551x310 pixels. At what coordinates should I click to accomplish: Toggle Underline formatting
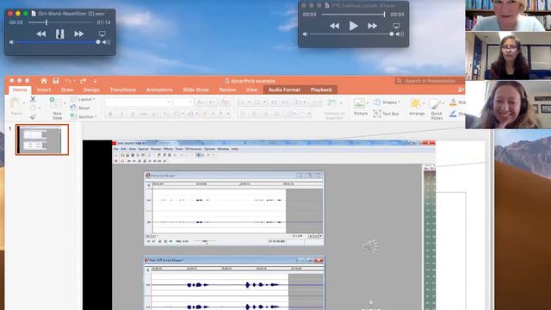pyautogui.click(x=133, y=114)
